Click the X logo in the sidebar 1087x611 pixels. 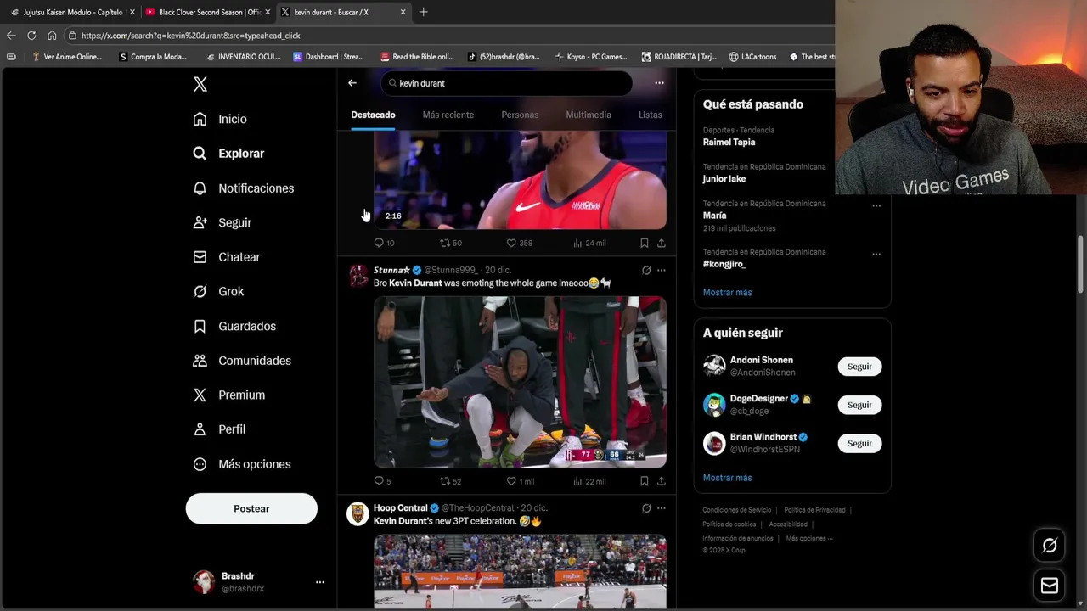tap(200, 84)
